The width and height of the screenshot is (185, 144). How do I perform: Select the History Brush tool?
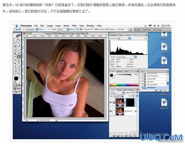coord(19,54)
